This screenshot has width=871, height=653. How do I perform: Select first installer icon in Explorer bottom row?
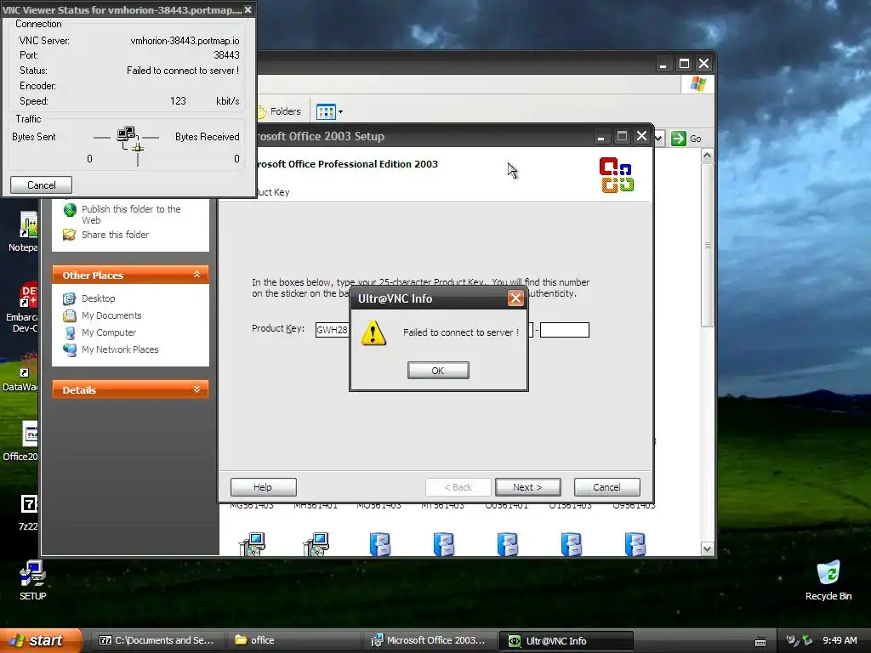[x=252, y=543]
